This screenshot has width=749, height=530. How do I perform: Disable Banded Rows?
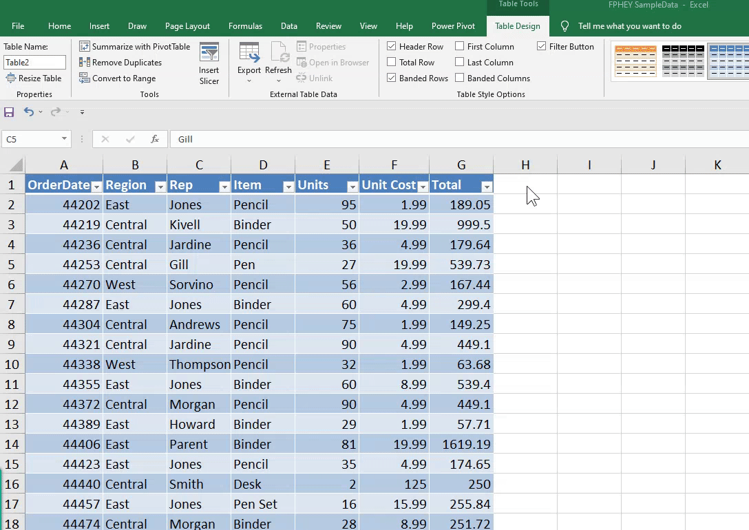391,78
